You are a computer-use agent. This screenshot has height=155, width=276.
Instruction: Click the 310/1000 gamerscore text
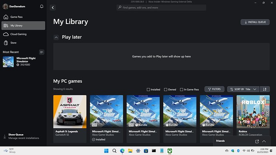(x=25, y=65)
